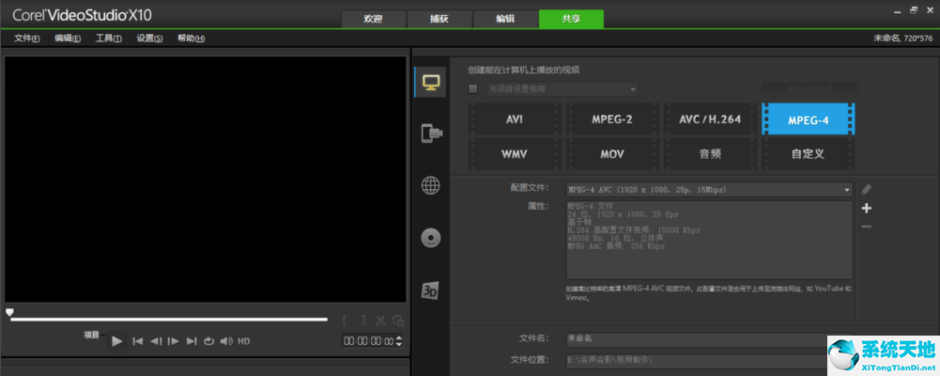Click the 文件名 input field
The height and width of the screenshot is (376, 940).
(x=709, y=338)
